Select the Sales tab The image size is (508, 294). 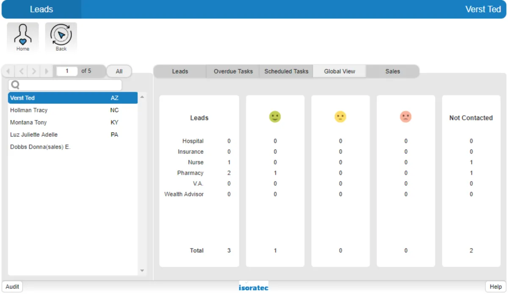click(392, 71)
